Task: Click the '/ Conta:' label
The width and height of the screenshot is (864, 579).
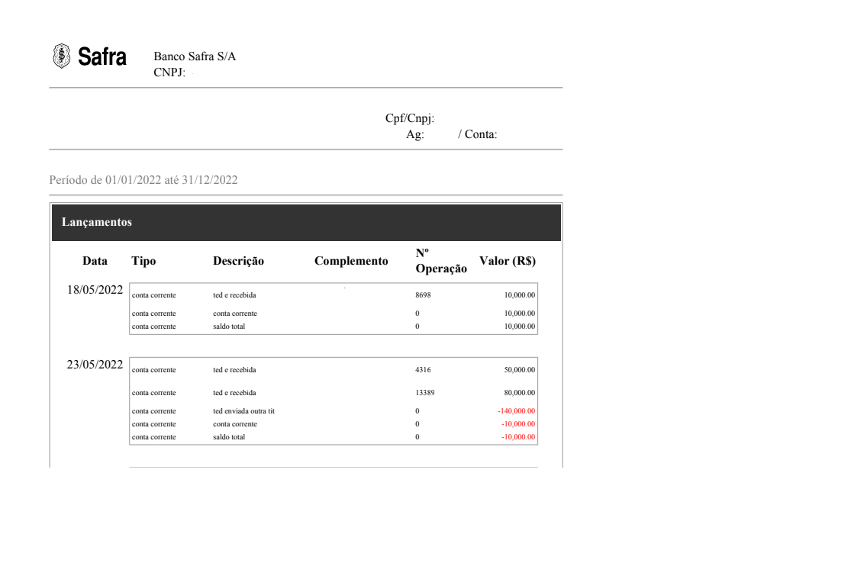Action: pyautogui.click(x=477, y=133)
